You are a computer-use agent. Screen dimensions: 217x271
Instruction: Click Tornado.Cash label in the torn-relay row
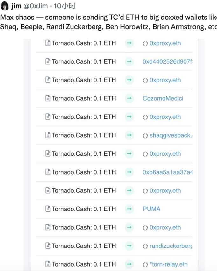pyautogui.click(x=72, y=264)
